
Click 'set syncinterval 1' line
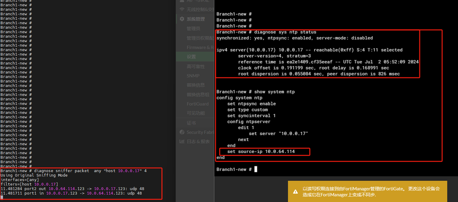251,115
